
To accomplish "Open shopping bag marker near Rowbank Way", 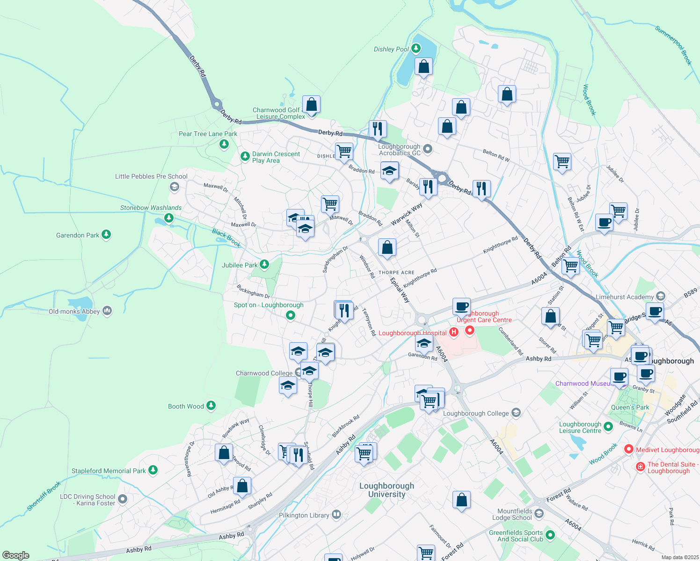I will click(x=224, y=453).
